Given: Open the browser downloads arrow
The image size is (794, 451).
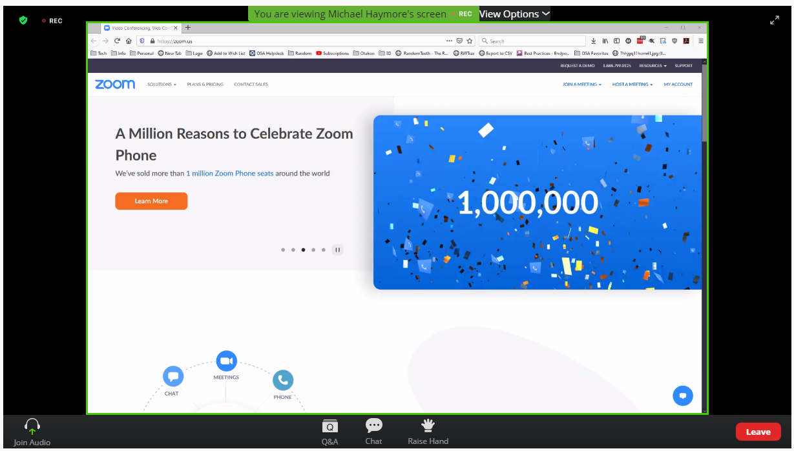Looking at the screenshot, I should click(x=594, y=41).
